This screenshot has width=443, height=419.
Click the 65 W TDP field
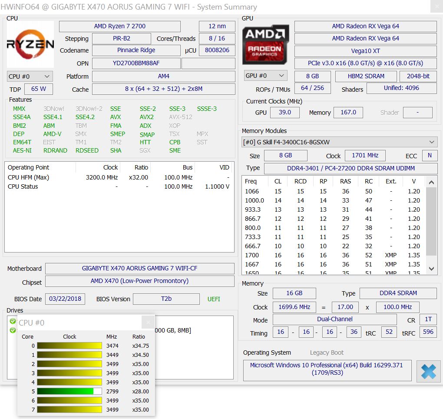pos(38,89)
